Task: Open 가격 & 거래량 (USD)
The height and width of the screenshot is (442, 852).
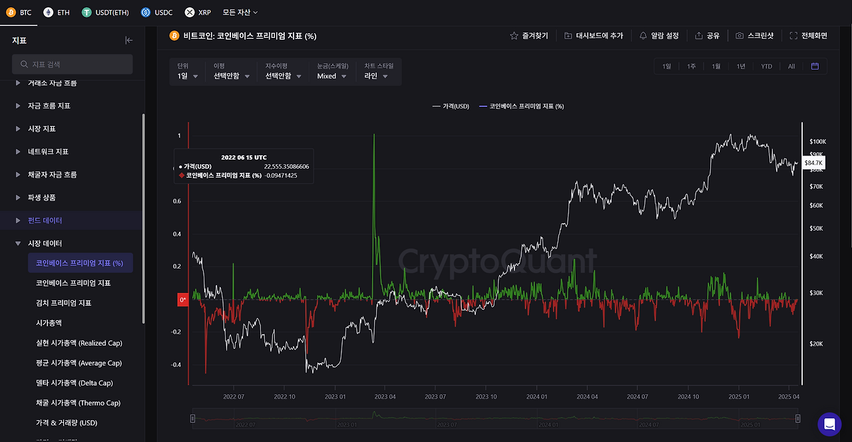Action: [x=67, y=423]
